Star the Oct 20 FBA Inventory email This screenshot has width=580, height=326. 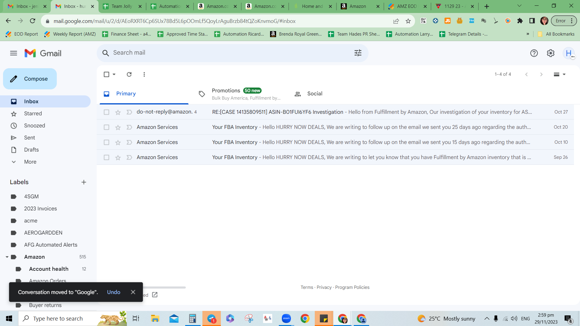tap(118, 127)
